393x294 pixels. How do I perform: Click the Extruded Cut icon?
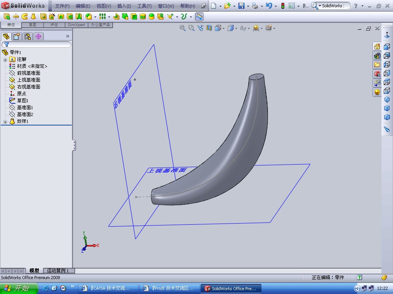(x=43, y=16)
